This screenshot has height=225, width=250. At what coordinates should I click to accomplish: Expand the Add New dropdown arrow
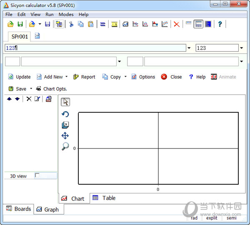(x=67, y=77)
